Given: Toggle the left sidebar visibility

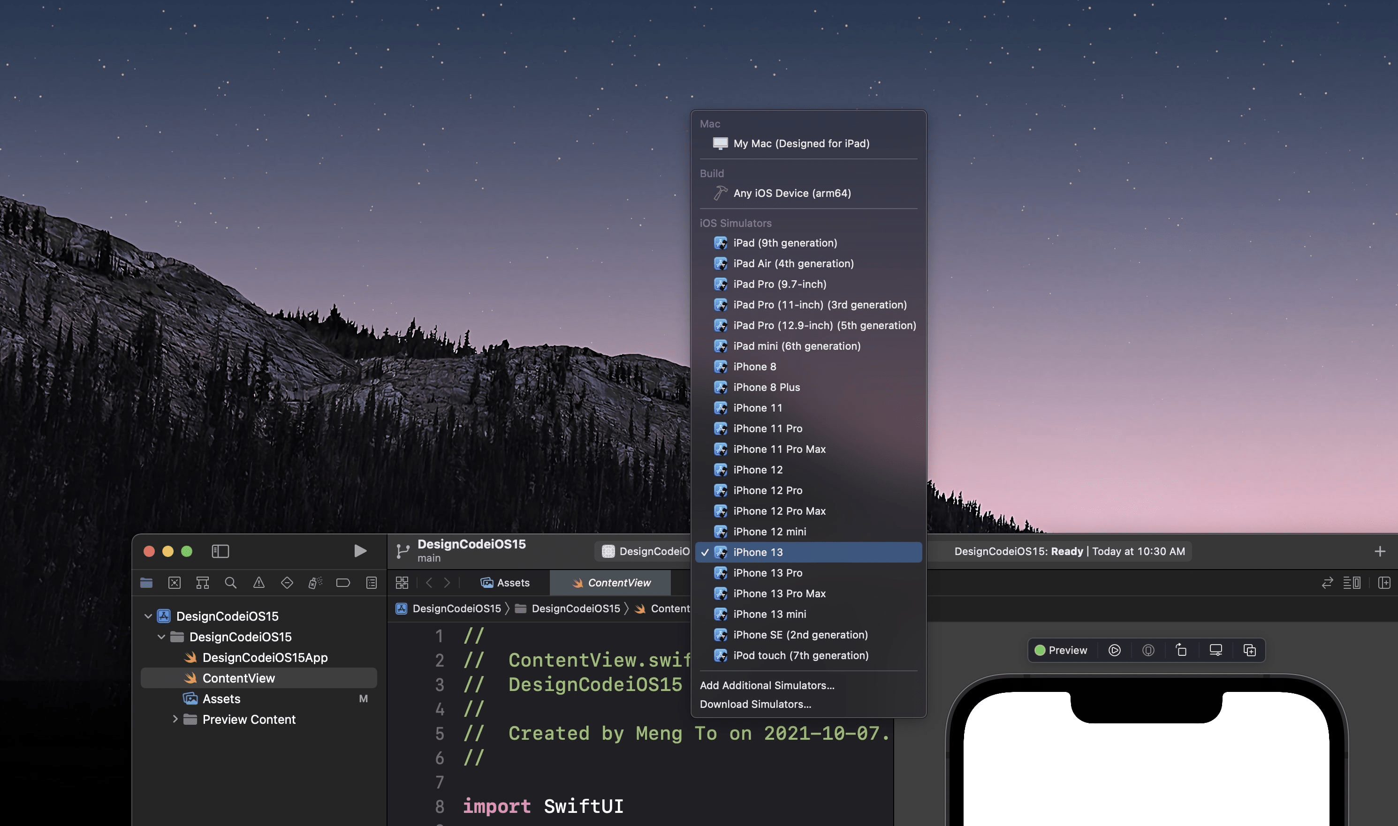Looking at the screenshot, I should (221, 551).
